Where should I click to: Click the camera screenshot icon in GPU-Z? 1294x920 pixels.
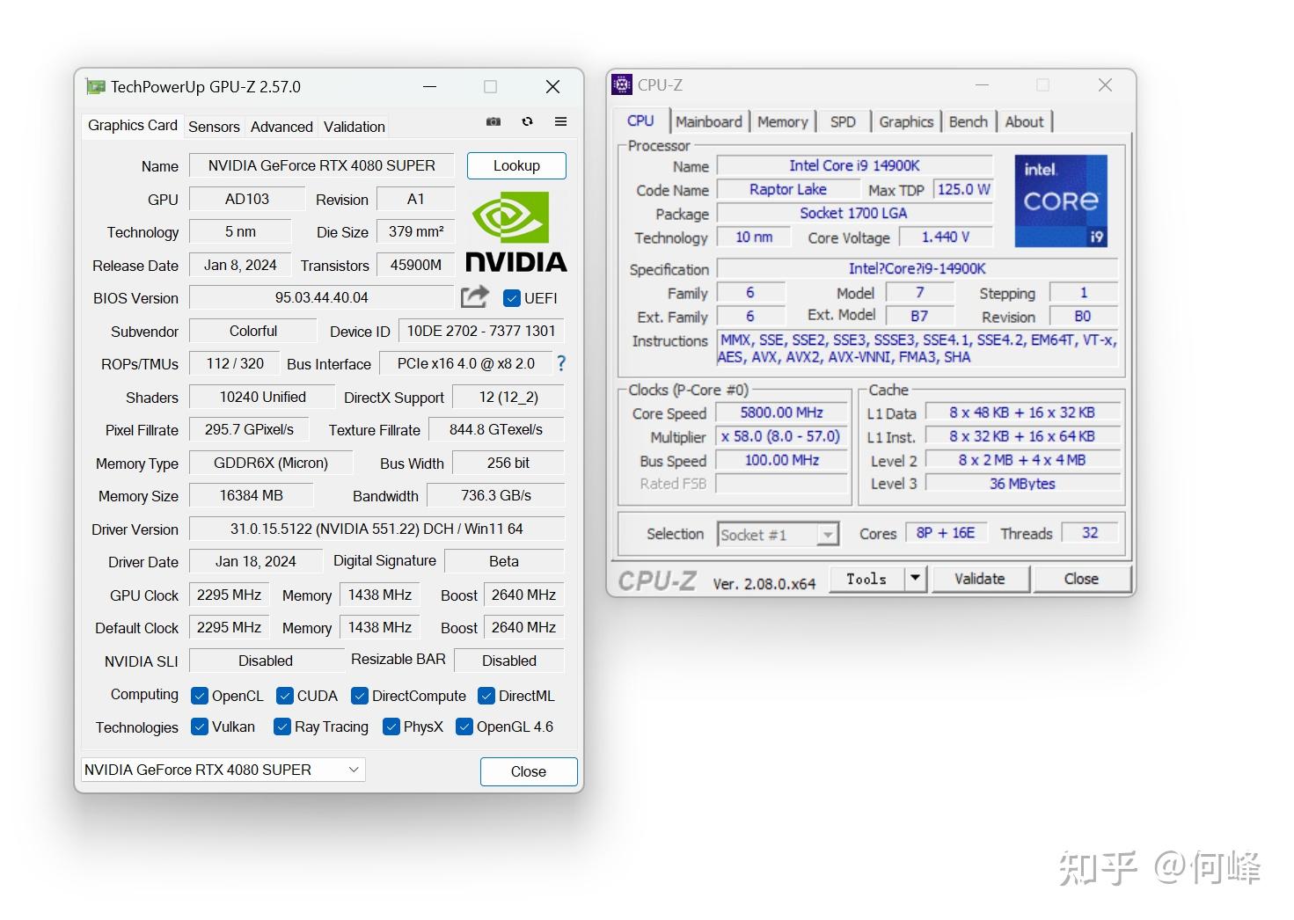tap(493, 122)
